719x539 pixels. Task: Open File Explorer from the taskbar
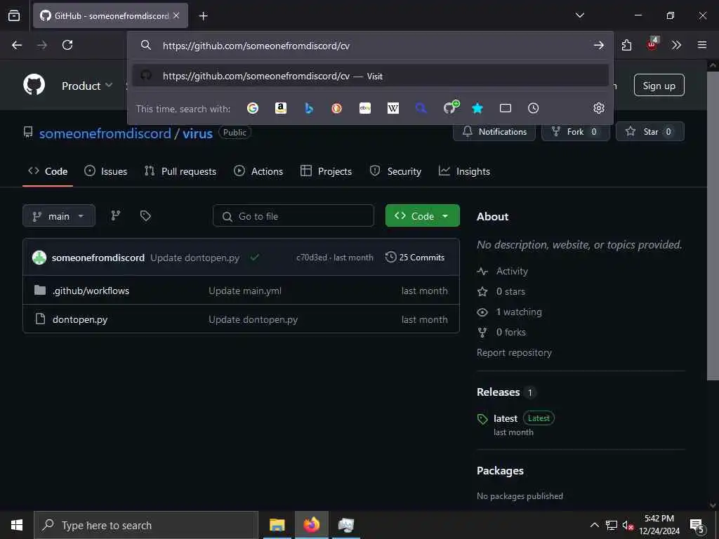pos(277,525)
